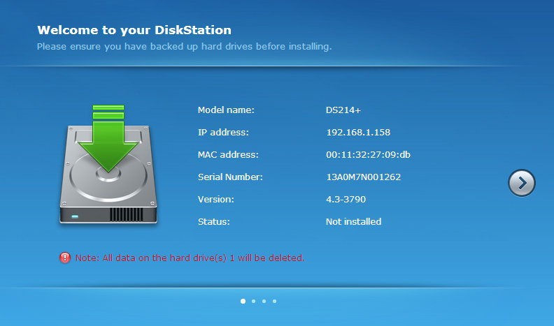This screenshot has width=554, height=326.
Task: Click the IP address 192.168.1.158
Action: pos(358,133)
